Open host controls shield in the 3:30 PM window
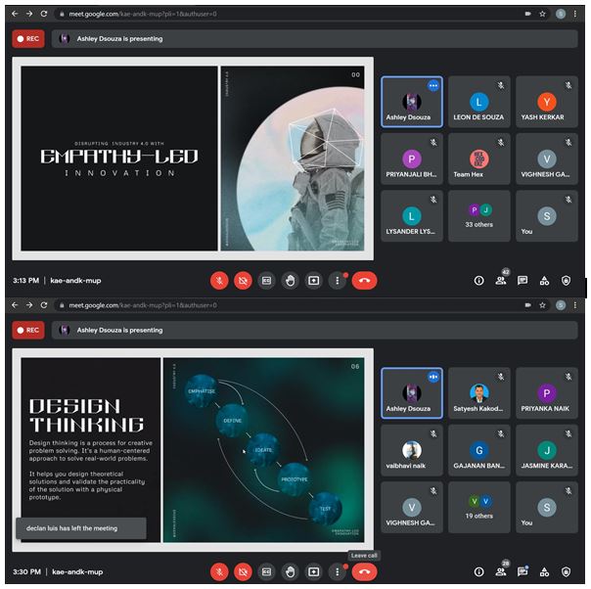The width and height of the screenshot is (591, 589). (566, 572)
